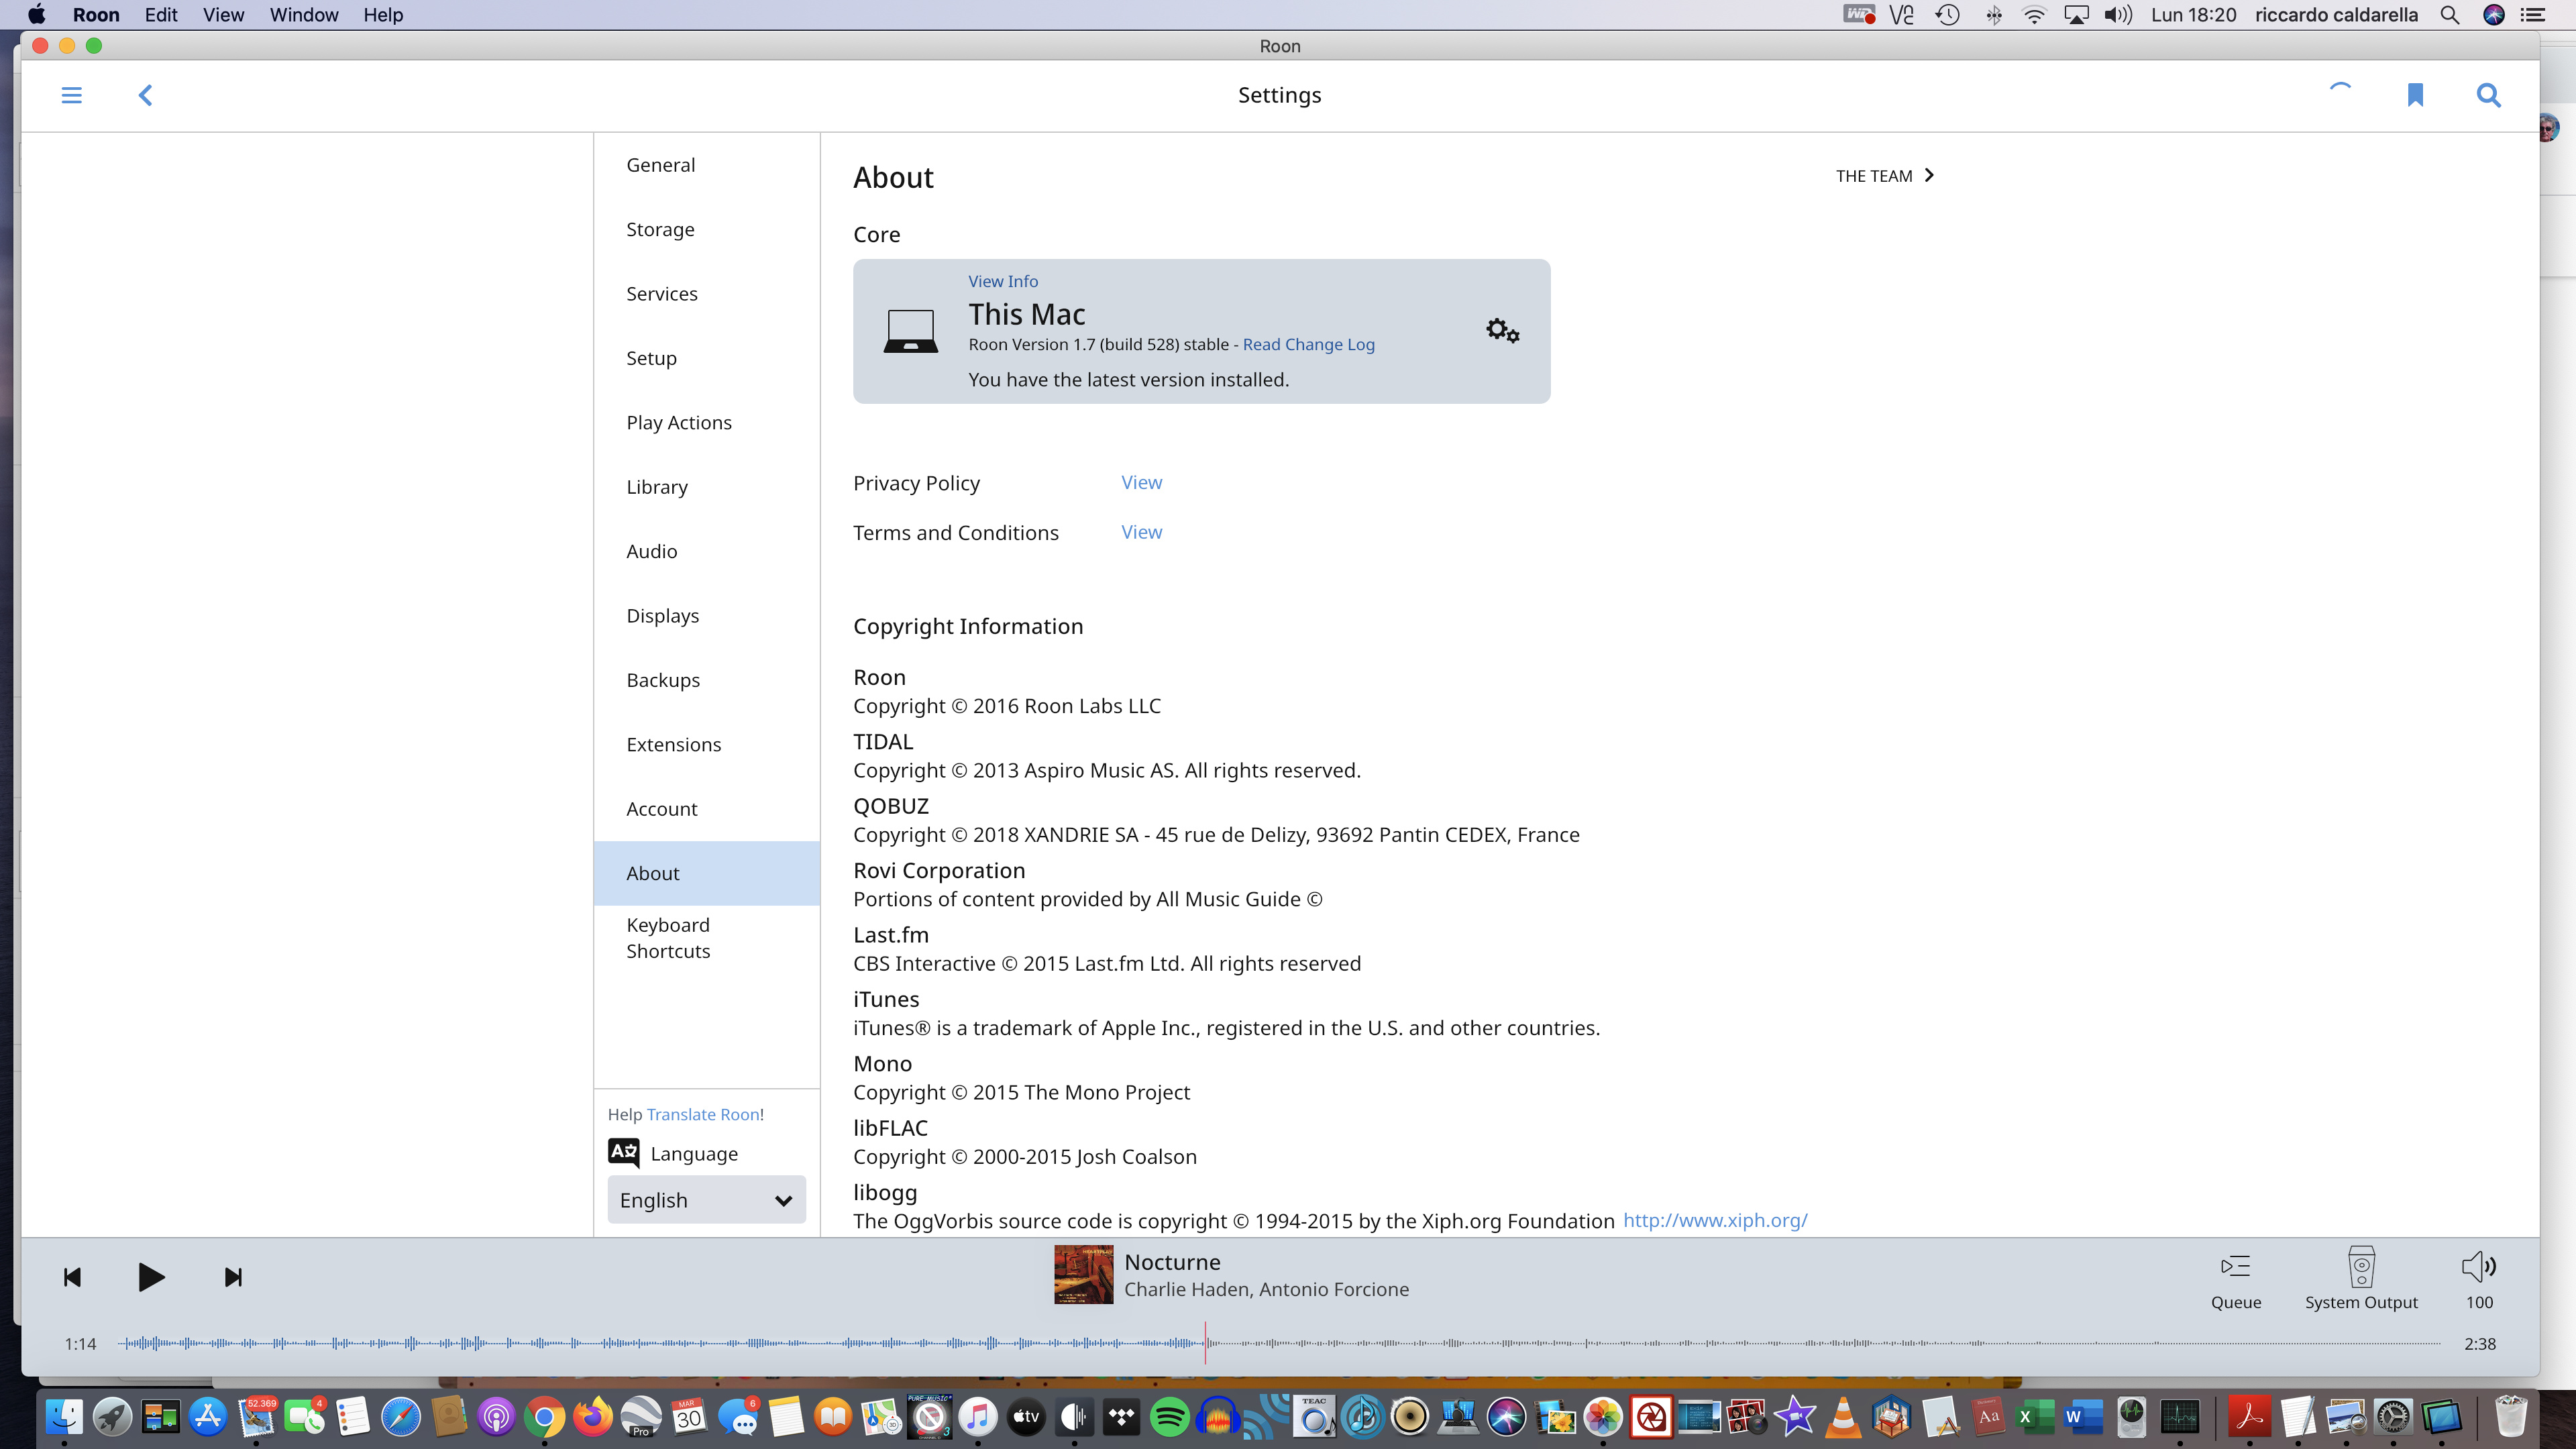The width and height of the screenshot is (2576, 1449).
Task: Open Backups settings tab
Action: point(706,680)
